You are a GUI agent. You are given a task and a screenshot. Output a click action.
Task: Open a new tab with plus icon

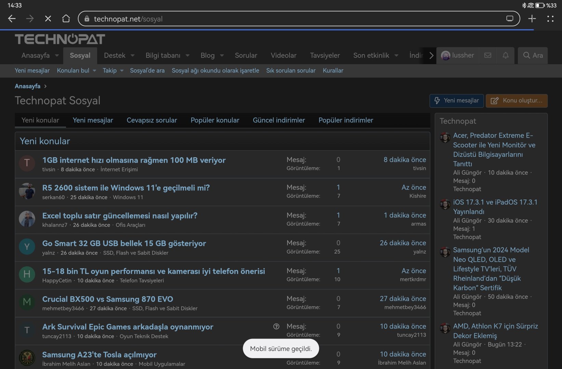pos(532,19)
